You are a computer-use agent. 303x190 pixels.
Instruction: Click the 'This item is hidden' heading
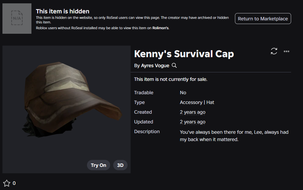tap(63, 11)
